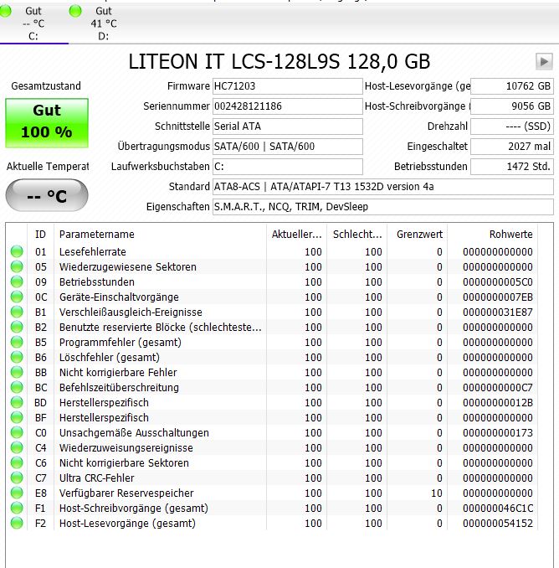Click the status icon for Nicht korrigierbare Fehler
The width and height of the screenshot is (559, 568).
17,372
